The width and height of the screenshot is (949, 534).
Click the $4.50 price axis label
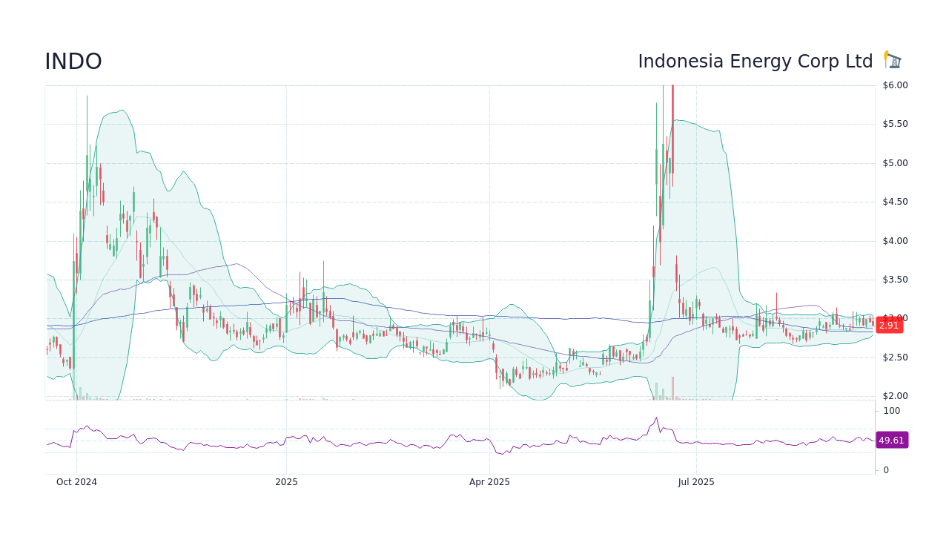[x=895, y=202]
